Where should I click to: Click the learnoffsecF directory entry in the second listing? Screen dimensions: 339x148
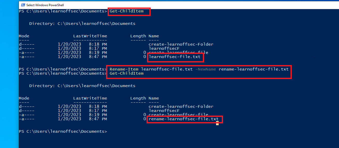pos(164,111)
